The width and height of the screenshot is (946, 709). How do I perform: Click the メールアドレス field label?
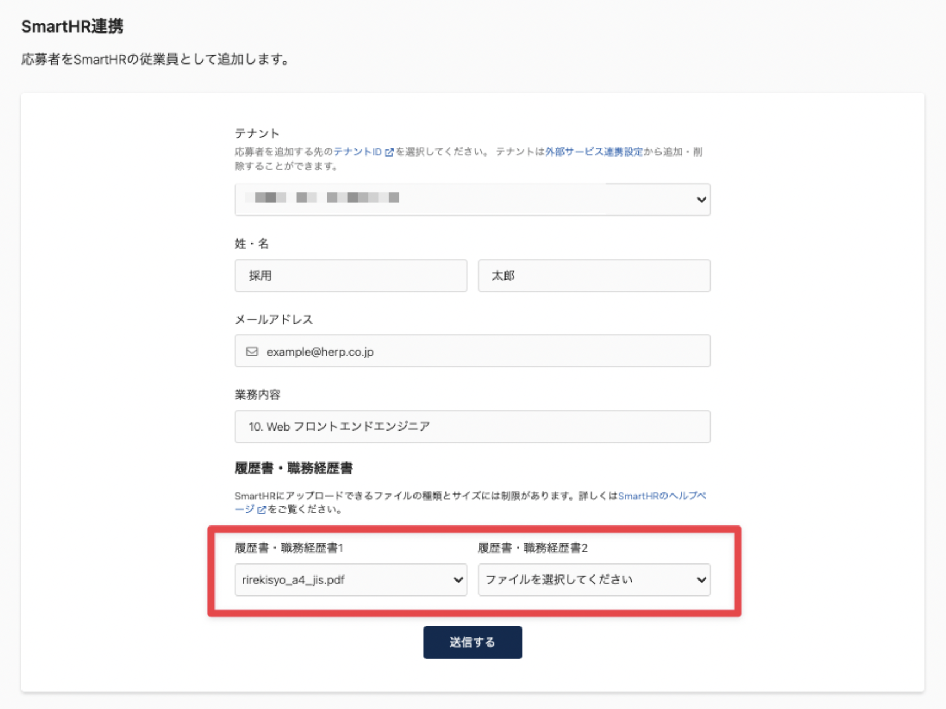tap(274, 320)
